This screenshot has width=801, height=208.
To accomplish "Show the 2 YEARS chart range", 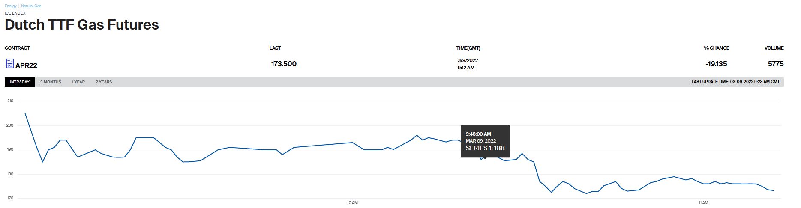I will pos(104,82).
